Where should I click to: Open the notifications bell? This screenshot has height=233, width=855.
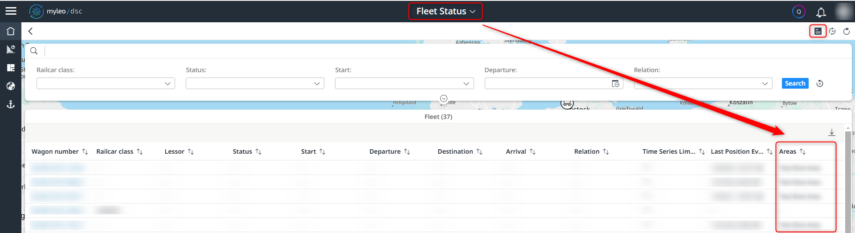pos(821,12)
